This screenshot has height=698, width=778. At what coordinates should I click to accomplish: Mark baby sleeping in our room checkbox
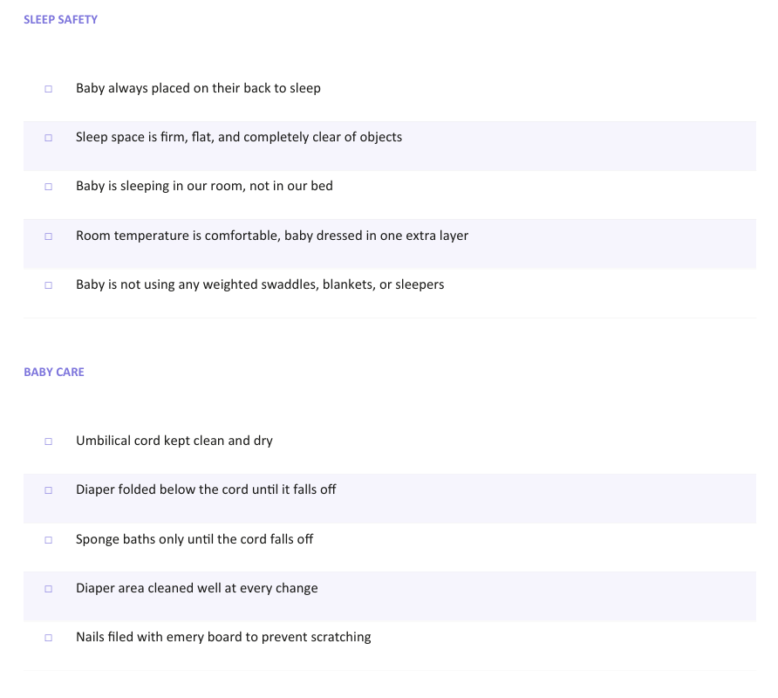(x=49, y=187)
